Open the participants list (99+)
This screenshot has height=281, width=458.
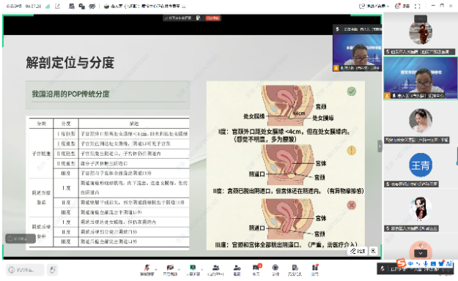click(216, 269)
